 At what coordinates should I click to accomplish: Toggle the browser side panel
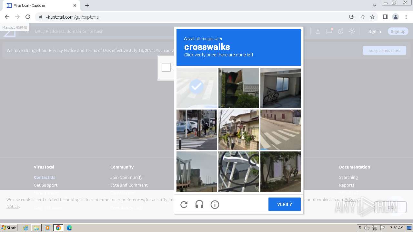click(385, 17)
